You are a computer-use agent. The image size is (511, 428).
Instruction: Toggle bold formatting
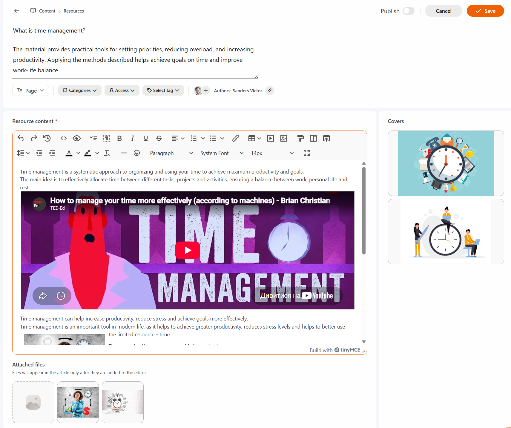coord(119,138)
